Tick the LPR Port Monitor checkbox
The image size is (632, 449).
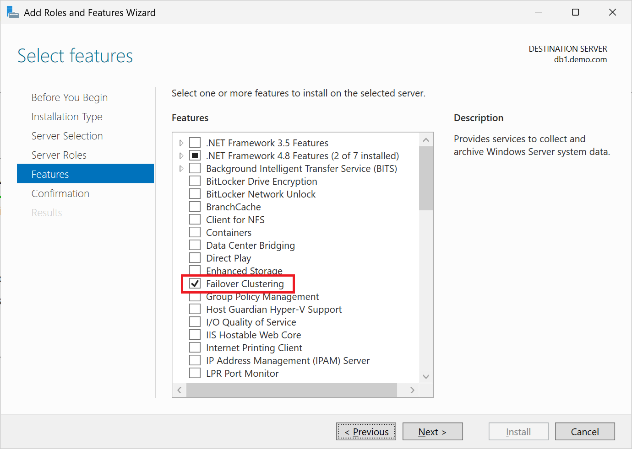click(195, 373)
